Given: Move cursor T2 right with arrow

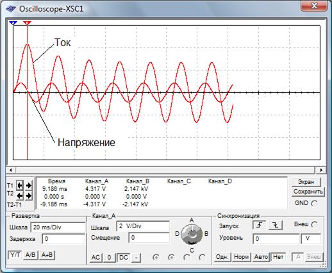Looking at the screenshot, I should tap(29, 195).
